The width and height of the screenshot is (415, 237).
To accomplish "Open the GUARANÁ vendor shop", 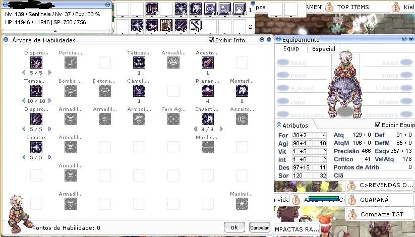I will (x=379, y=200).
